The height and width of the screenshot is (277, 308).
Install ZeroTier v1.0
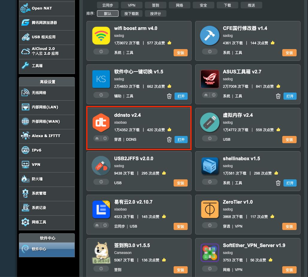(x=289, y=226)
